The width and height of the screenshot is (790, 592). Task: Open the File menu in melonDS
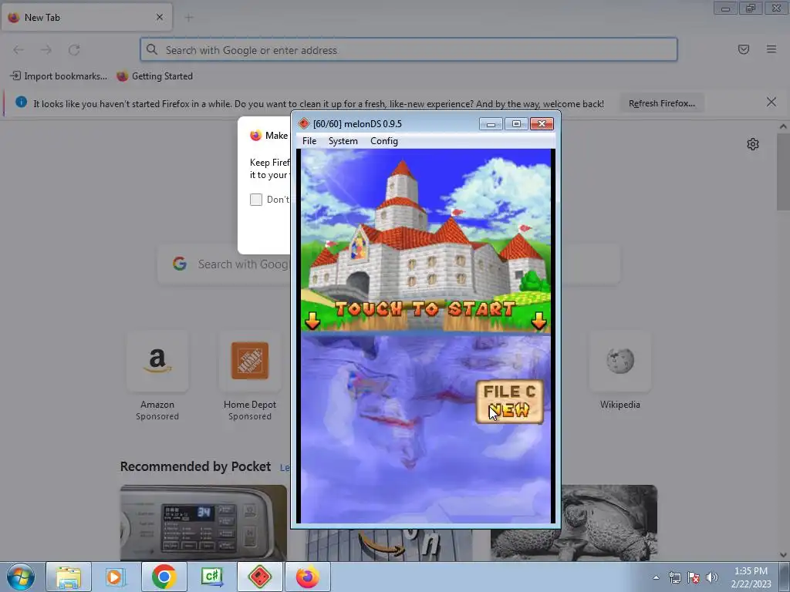(x=309, y=141)
